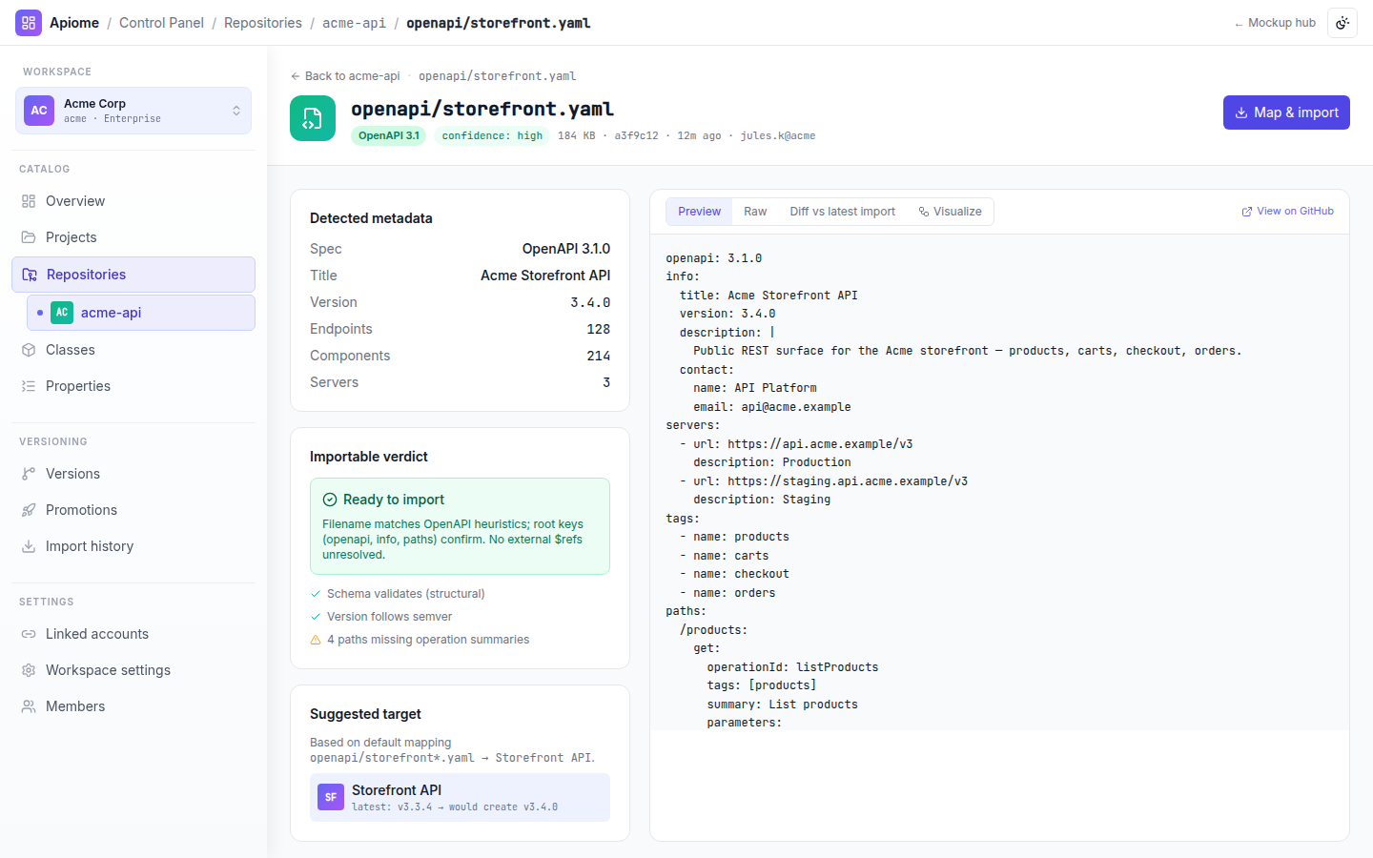Click the Control Panel breadcrumb
This screenshot has height=858, width=1373.
pyautogui.click(x=161, y=23)
